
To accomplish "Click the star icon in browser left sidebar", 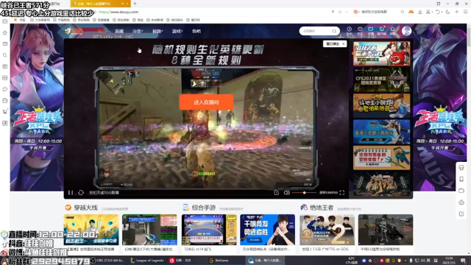I will [x=5, y=32].
